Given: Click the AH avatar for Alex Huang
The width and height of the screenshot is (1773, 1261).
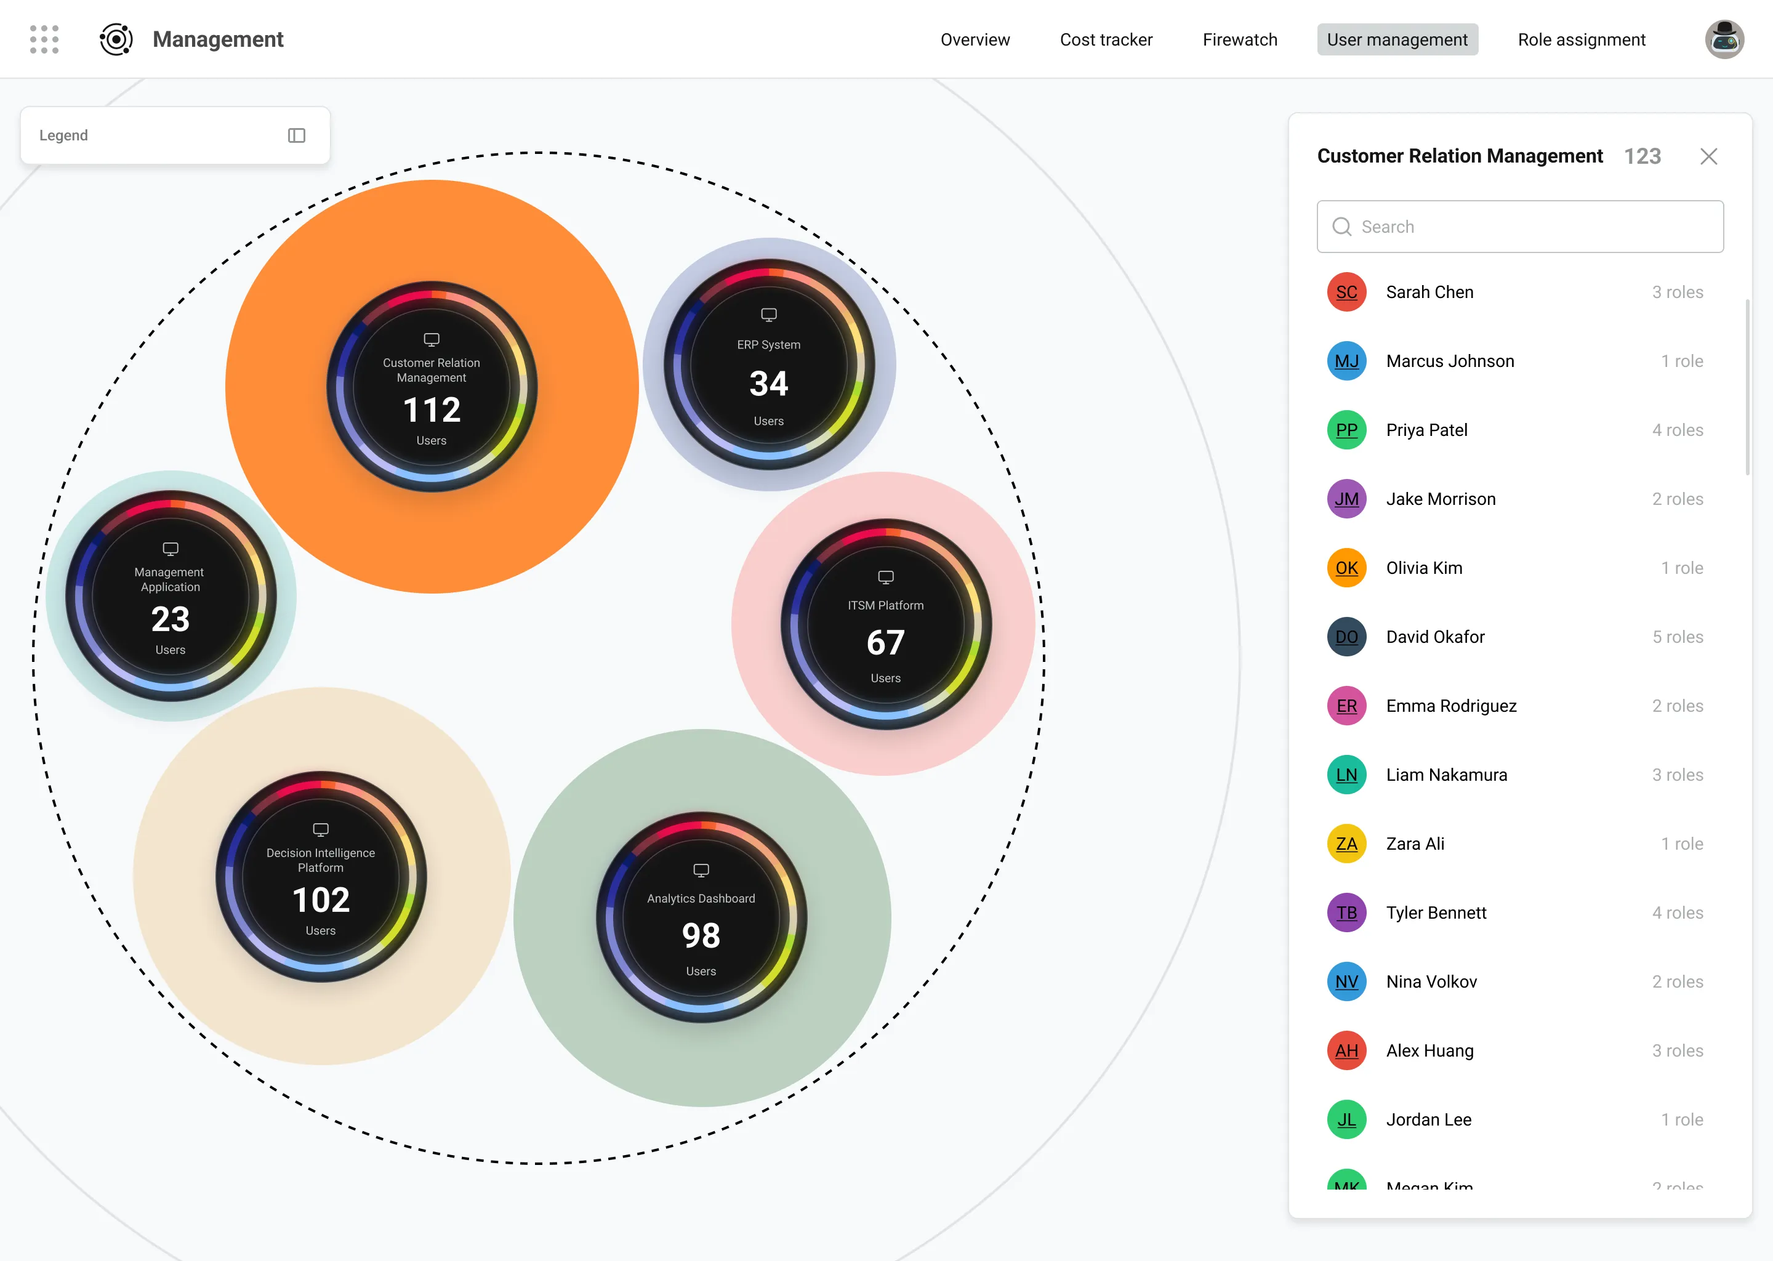Looking at the screenshot, I should coord(1346,1050).
